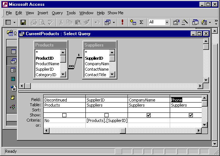Open the Edit menu
Viewport: 220px width, 156px height.
click(x=19, y=13)
